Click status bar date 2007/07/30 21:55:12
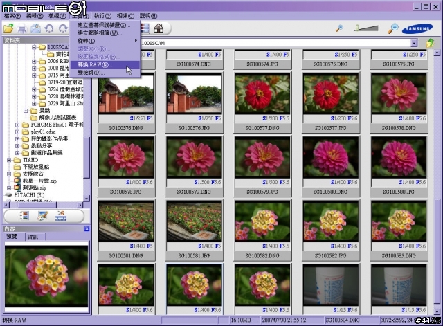The height and width of the screenshot is (326, 443). [284, 320]
